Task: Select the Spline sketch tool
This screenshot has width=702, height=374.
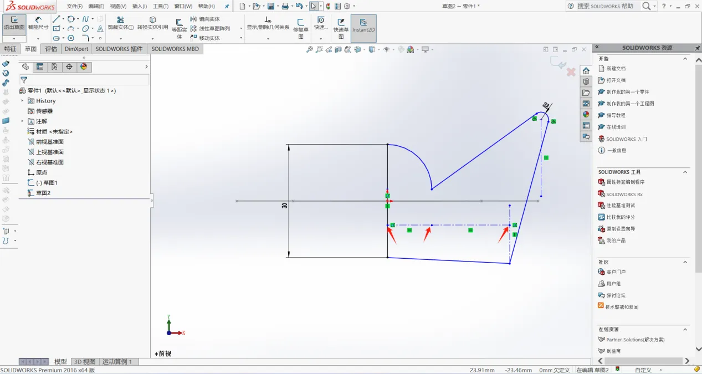Action: 85,19
